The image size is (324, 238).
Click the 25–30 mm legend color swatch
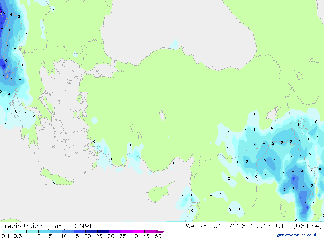click(103, 232)
